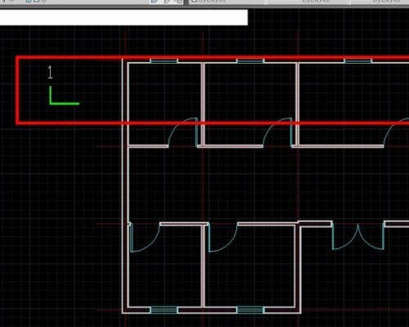
Task: Select the wall between the first two upper rooms
Action: click(x=203, y=104)
